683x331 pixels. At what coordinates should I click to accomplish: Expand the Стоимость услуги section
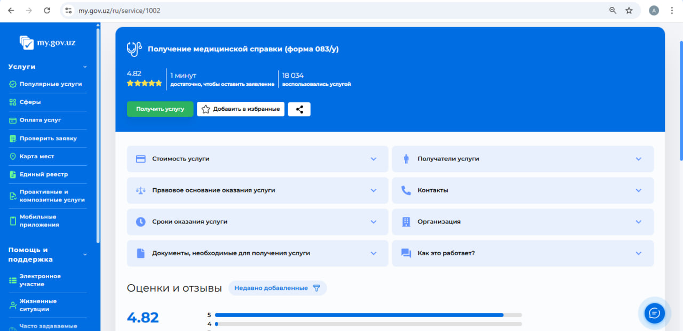[x=257, y=159]
